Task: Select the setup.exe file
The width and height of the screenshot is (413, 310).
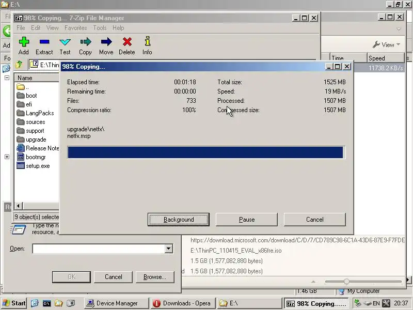Action: coord(33,166)
